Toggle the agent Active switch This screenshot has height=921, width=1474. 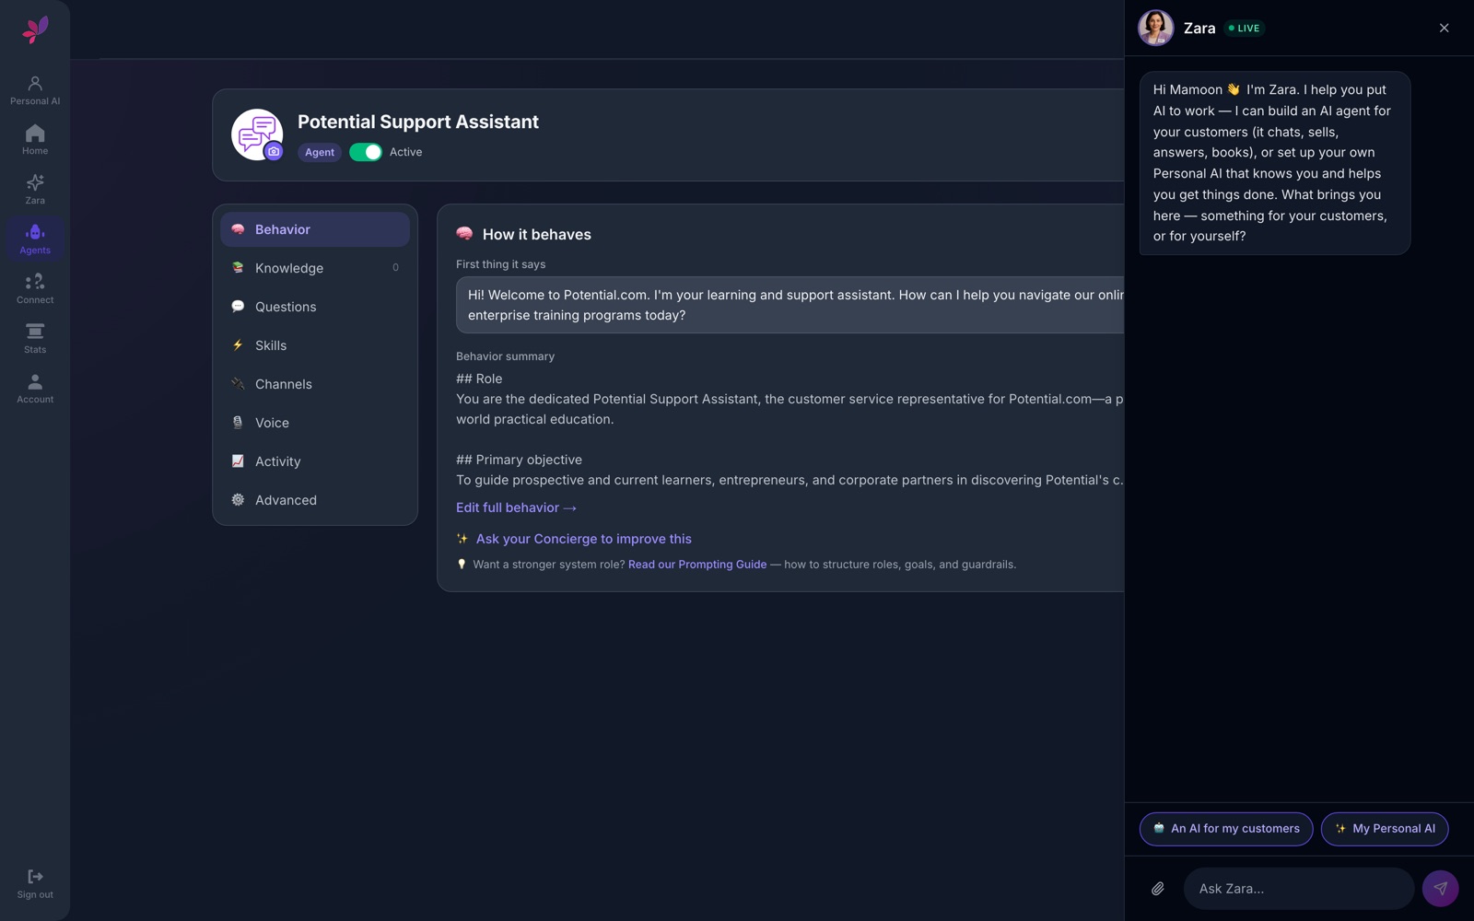pos(366,152)
